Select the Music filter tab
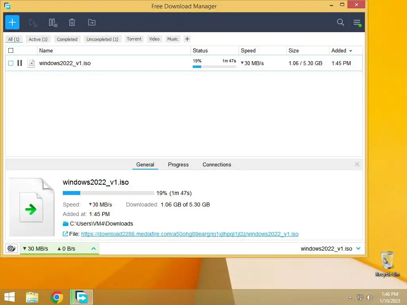The height and width of the screenshot is (305, 407). pos(172,39)
